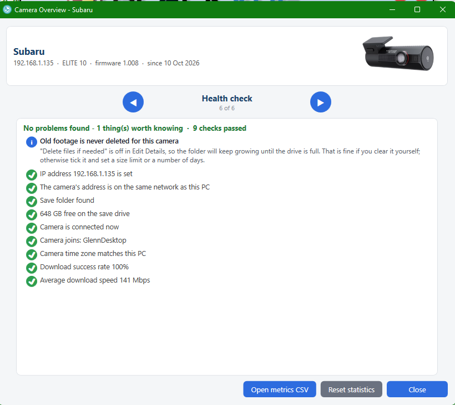
Task: Click the text '648 GB free on the save drive'
Action: pyautogui.click(x=85, y=214)
